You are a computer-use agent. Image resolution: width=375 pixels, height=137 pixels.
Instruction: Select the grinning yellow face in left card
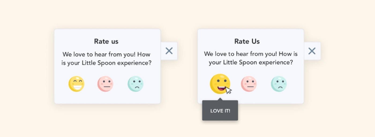pyautogui.click(x=76, y=84)
